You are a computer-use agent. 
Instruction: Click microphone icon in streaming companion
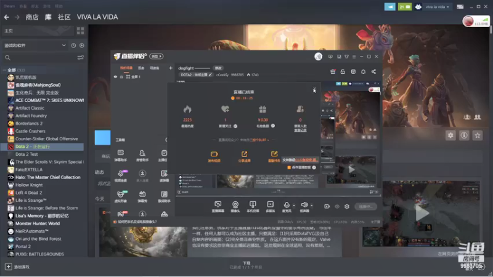pos(287,205)
